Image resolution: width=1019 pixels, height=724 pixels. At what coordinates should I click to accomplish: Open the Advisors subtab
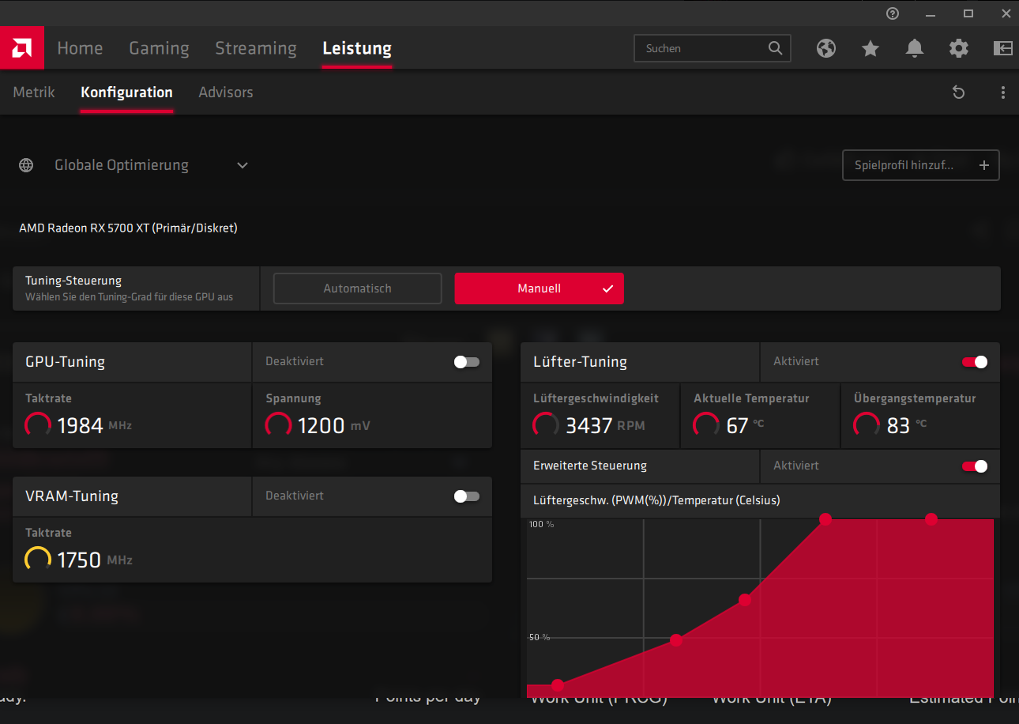click(x=226, y=92)
